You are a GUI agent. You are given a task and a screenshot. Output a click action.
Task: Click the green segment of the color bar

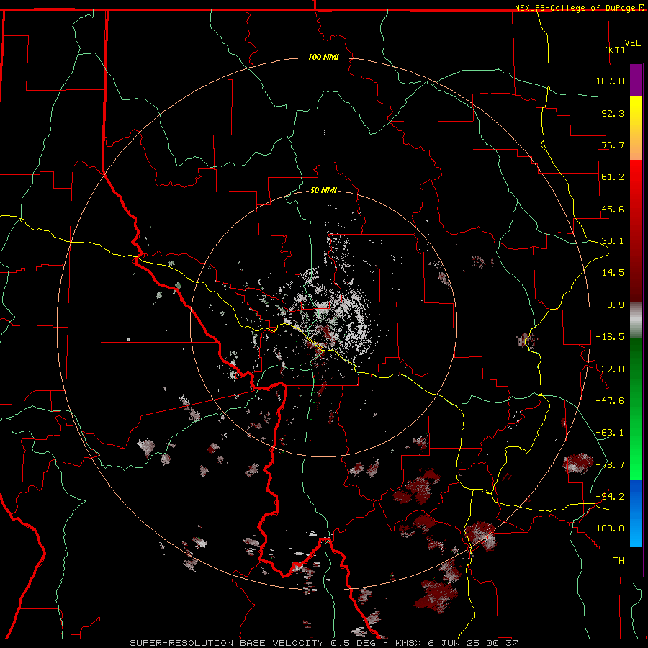click(636, 409)
